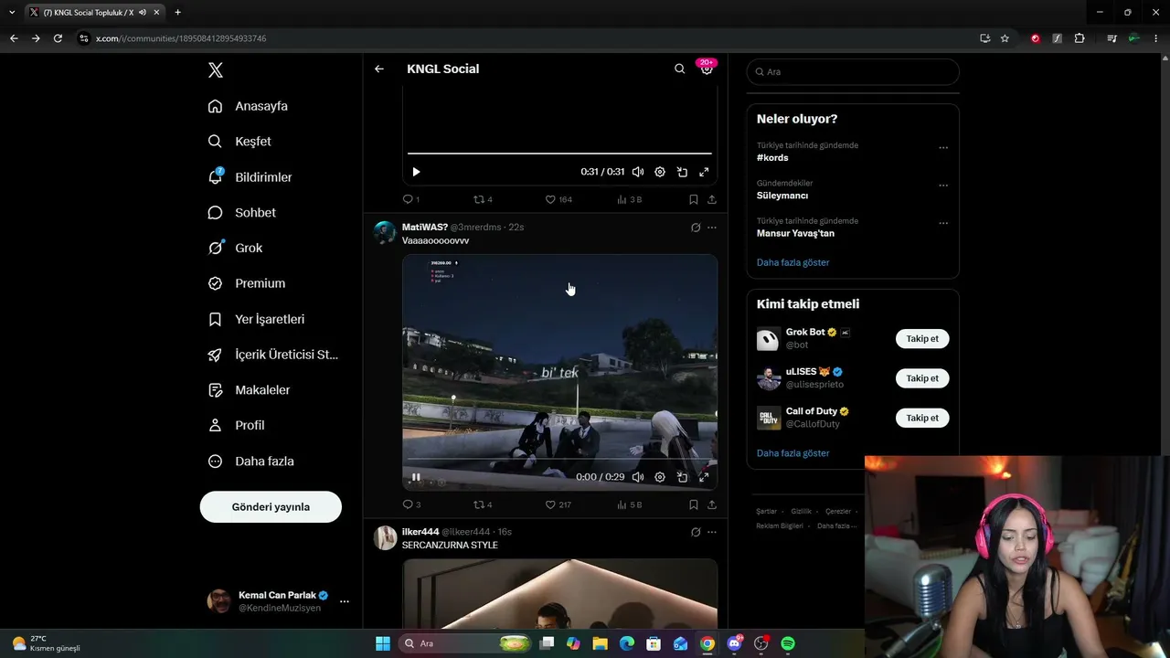Follow Grok Bot with Takip et

click(x=922, y=339)
